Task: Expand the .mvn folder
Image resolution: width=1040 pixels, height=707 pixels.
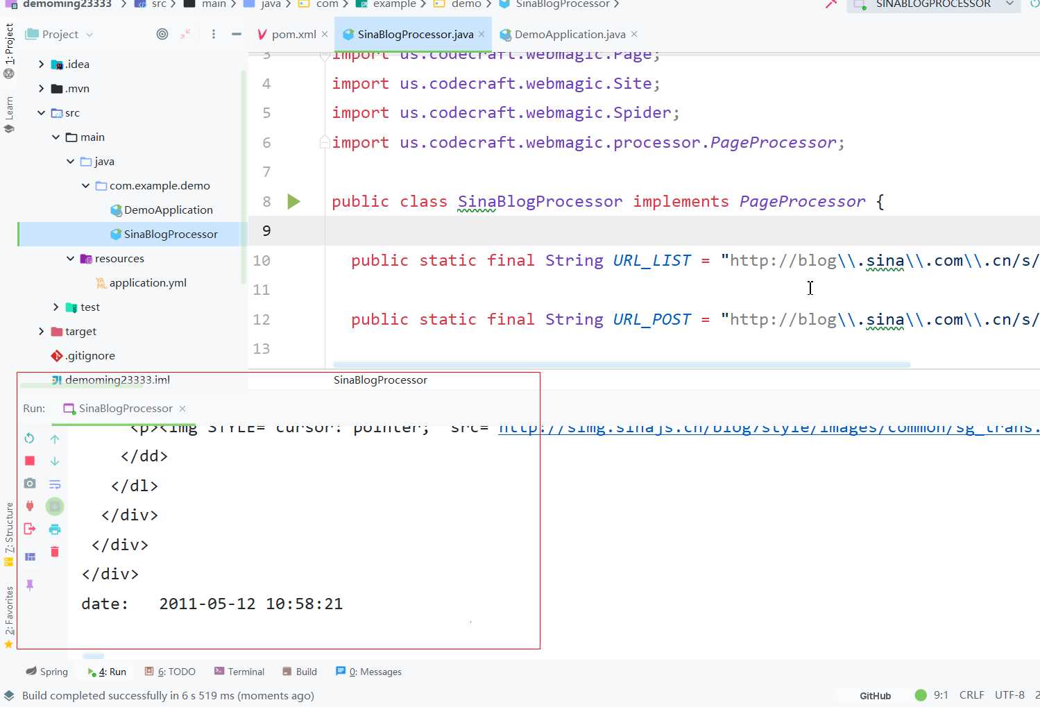Action: tap(42, 88)
